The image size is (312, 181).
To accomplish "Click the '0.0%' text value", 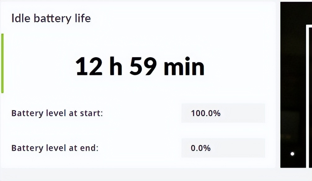I will [x=201, y=148].
